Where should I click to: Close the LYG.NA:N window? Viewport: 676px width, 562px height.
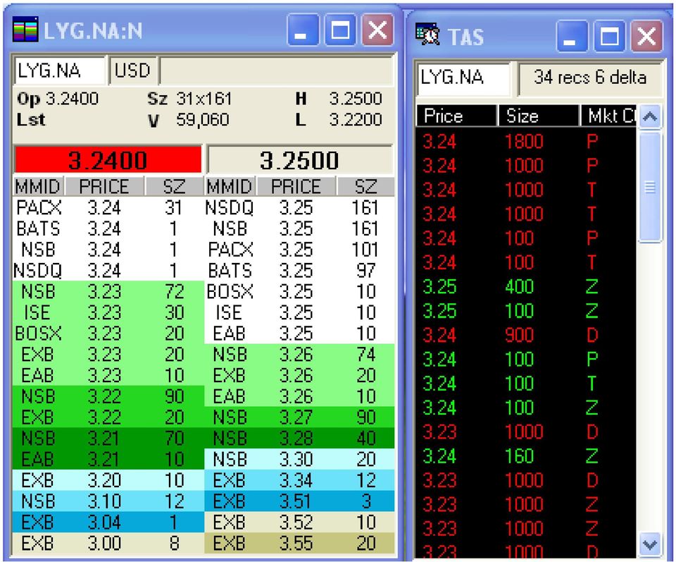click(377, 30)
